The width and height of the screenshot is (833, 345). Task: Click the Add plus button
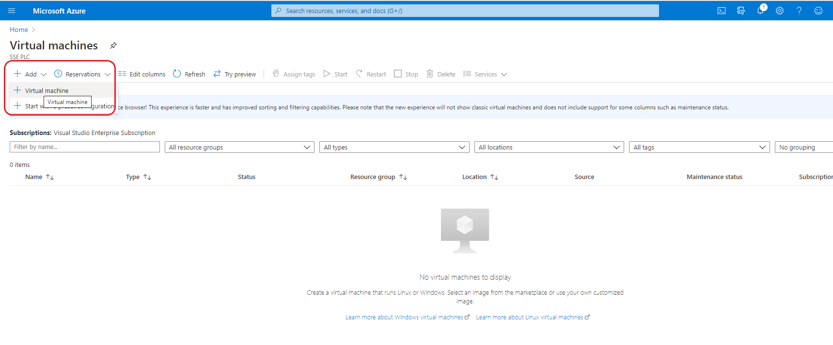click(30, 74)
